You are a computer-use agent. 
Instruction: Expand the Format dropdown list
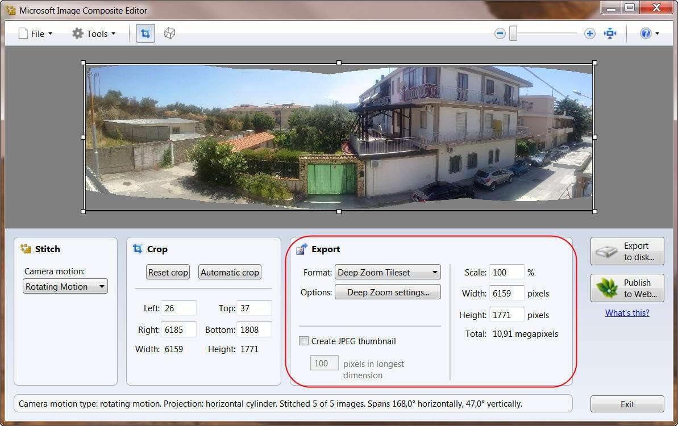coord(388,273)
